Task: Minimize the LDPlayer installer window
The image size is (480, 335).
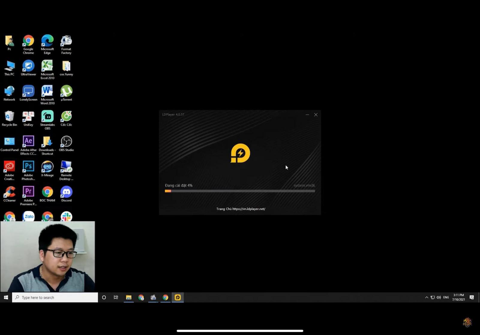Action: pos(307,114)
